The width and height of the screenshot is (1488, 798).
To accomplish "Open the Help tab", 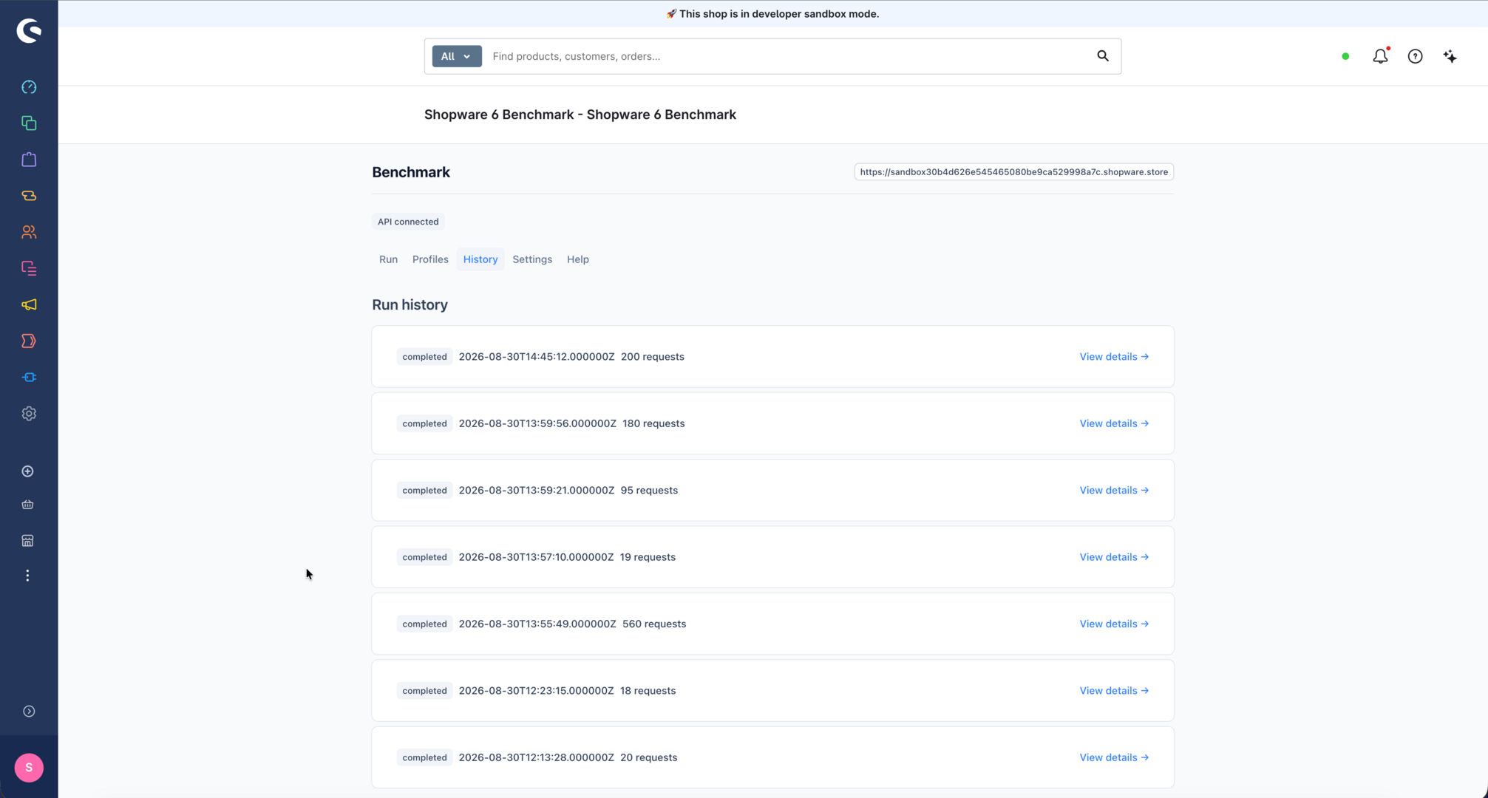I will [x=578, y=259].
